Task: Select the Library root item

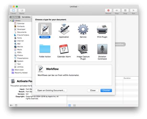Action: (x=18, y=20)
